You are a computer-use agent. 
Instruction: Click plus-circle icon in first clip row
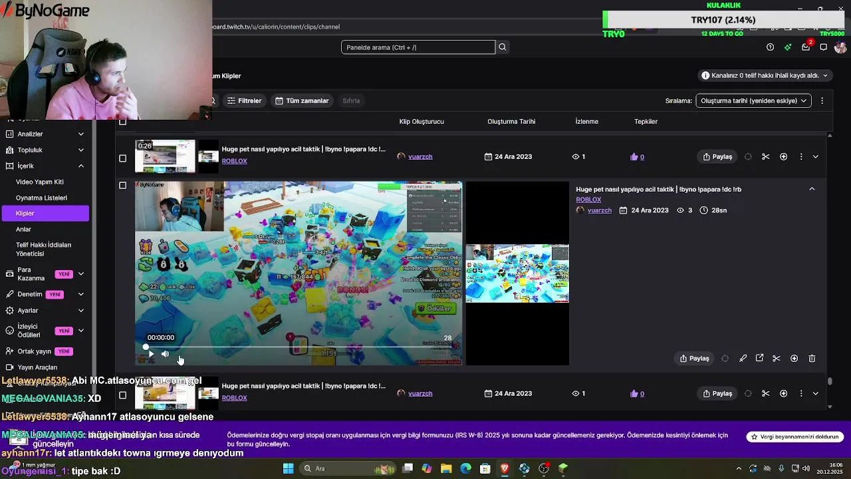pyautogui.click(x=783, y=157)
